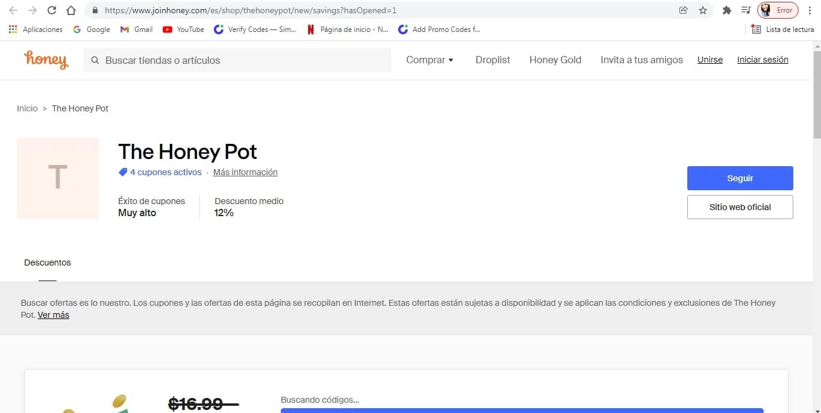Reload the page with the refresh icon
Screen dimensions: 821x413
coord(52,10)
